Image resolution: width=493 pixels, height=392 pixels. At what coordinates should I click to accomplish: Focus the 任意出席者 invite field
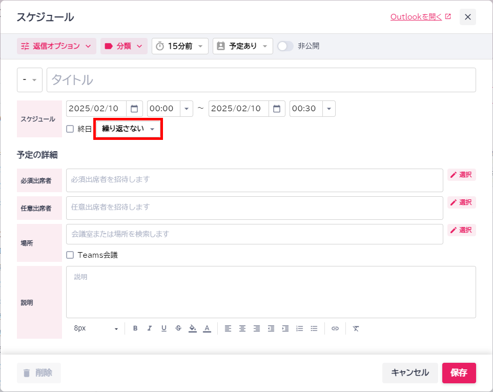(255, 208)
